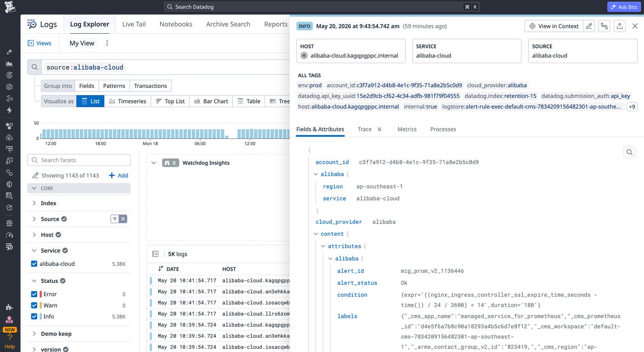Share the log via export icon
The image size is (644, 352).
(620, 26)
